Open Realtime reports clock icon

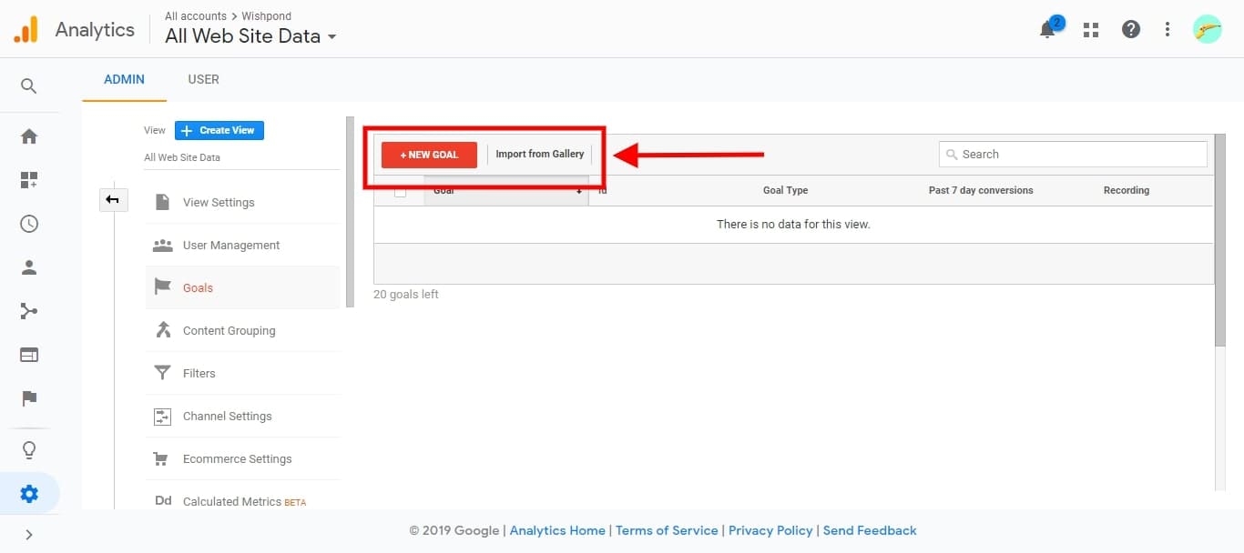pyautogui.click(x=29, y=224)
